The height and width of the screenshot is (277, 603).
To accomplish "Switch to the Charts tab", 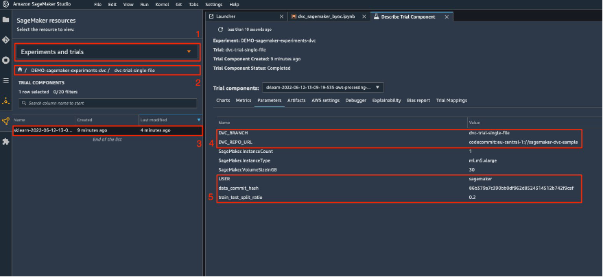I will pyautogui.click(x=223, y=100).
